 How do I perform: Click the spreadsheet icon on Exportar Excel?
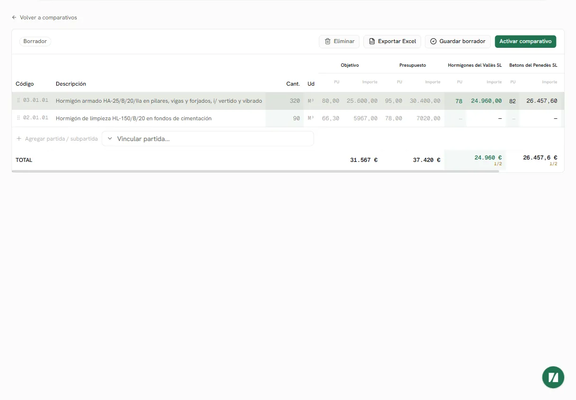pos(372,42)
